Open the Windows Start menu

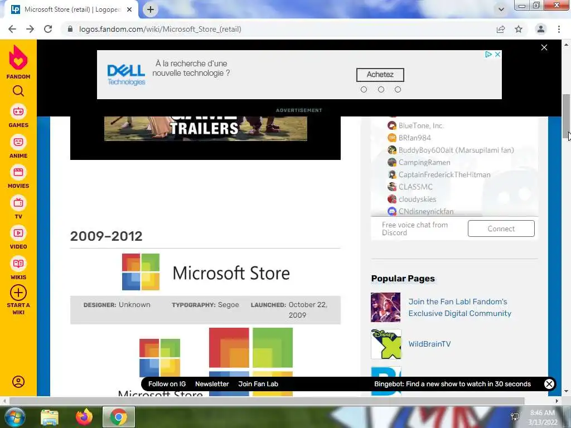[x=14, y=417]
